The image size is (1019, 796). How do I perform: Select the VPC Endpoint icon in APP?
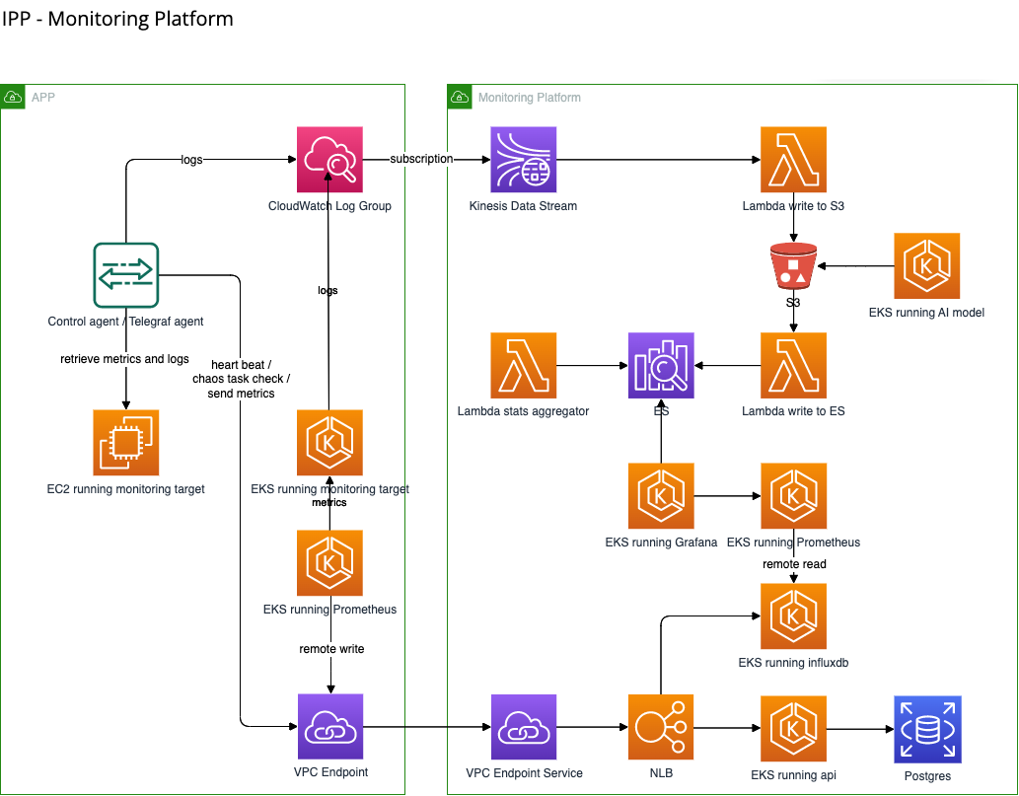[330, 727]
